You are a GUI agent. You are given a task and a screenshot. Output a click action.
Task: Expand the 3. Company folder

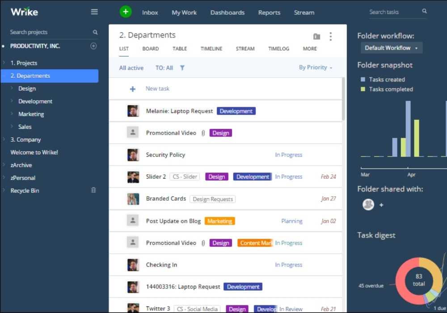4,139
